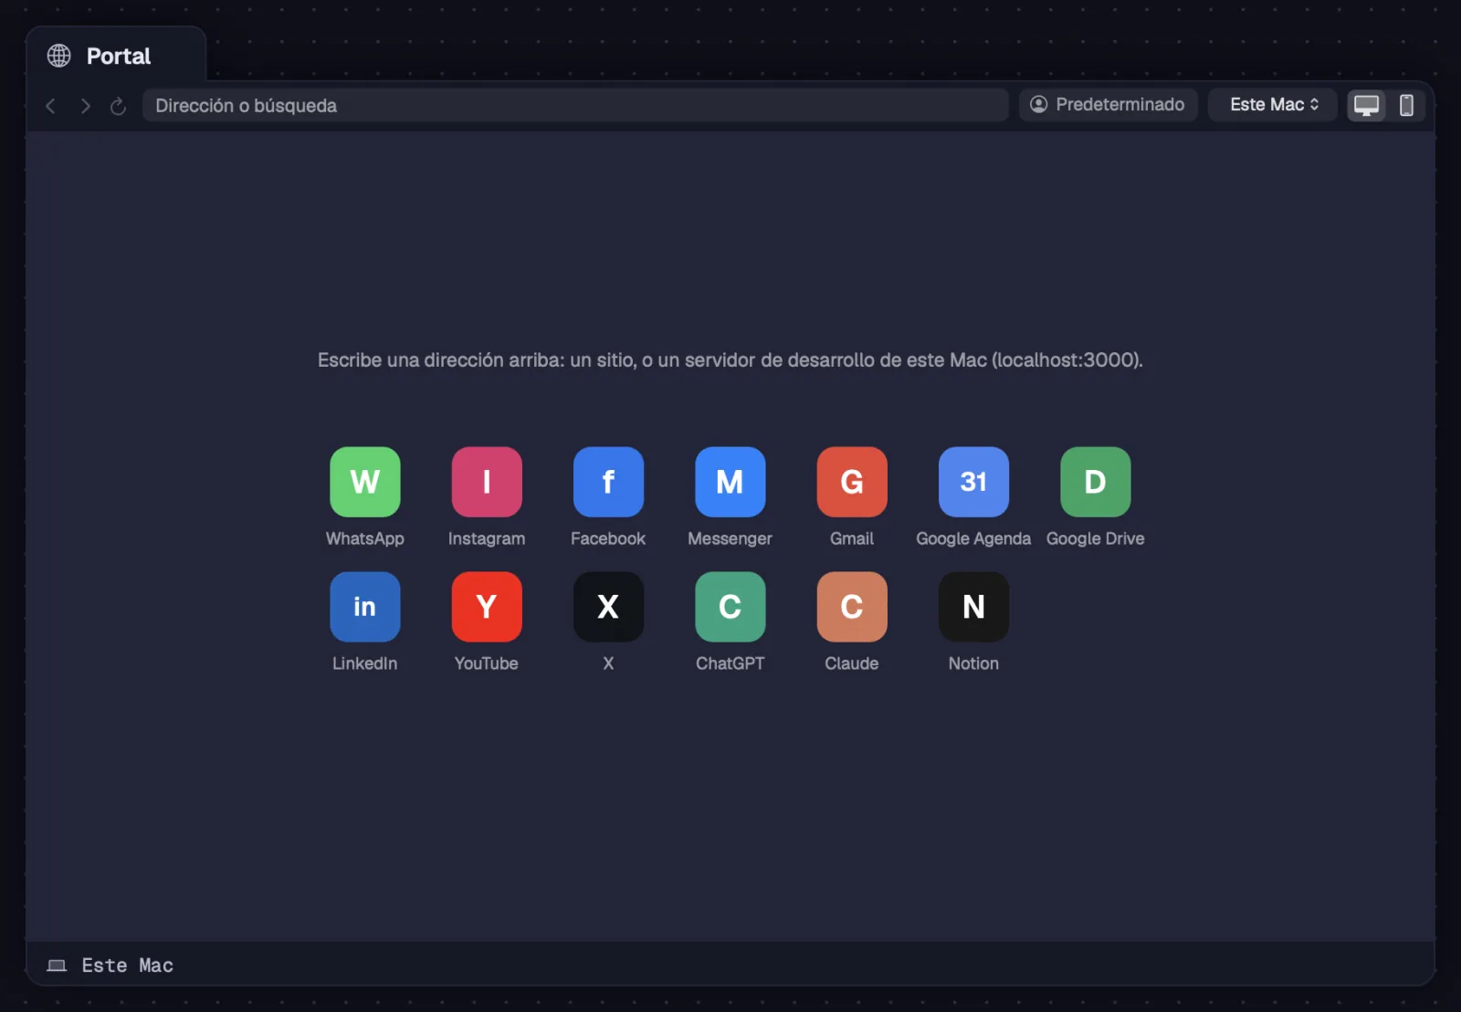Switch to desktop view mode
The height and width of the screenshot is (1012, 1461).
tap(1367, 105)
